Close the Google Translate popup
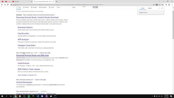The height and width of the screenshot is (98, 174). click(x=162, y=8)
